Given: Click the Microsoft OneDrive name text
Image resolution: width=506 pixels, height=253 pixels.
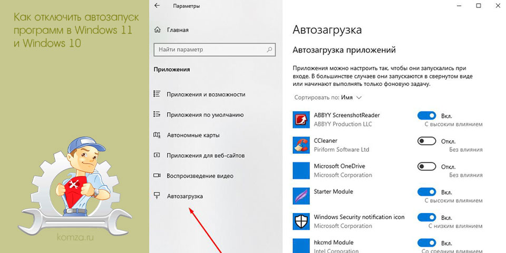Looking at the screenshot, I should 339,166.
